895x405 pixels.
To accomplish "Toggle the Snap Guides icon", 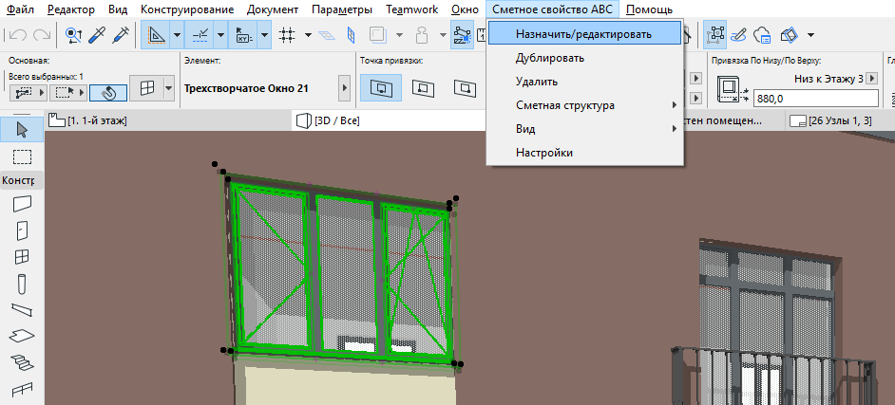I will [200, 35].
